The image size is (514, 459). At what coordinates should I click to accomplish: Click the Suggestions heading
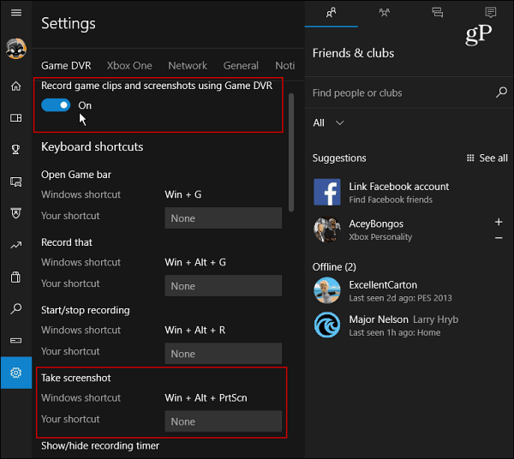click(x=339, y=158)
